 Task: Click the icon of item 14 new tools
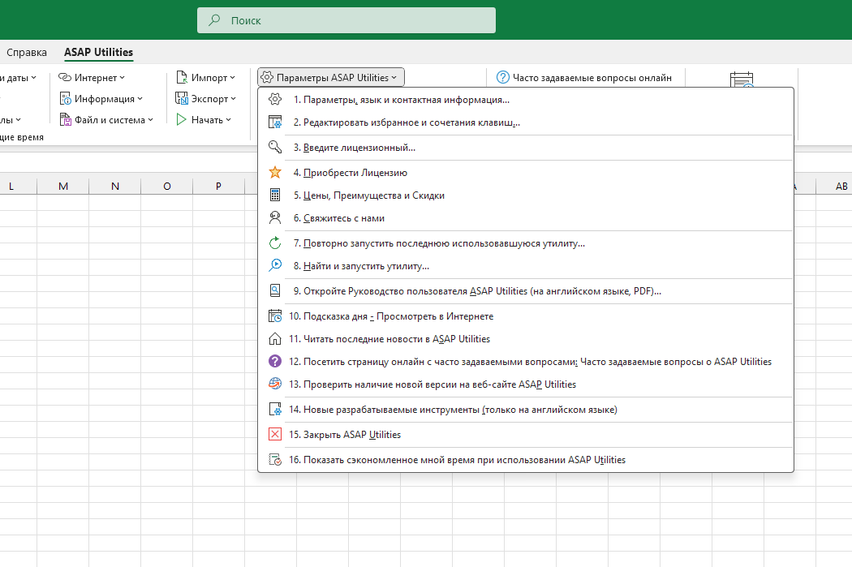(x=275, y=410)
